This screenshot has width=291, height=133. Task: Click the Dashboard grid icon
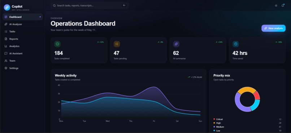6,17
